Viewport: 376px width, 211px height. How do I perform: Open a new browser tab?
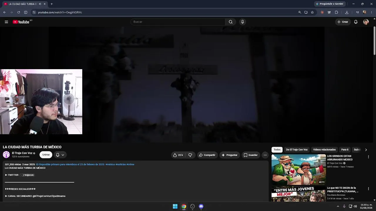click(x=52, y=4)
